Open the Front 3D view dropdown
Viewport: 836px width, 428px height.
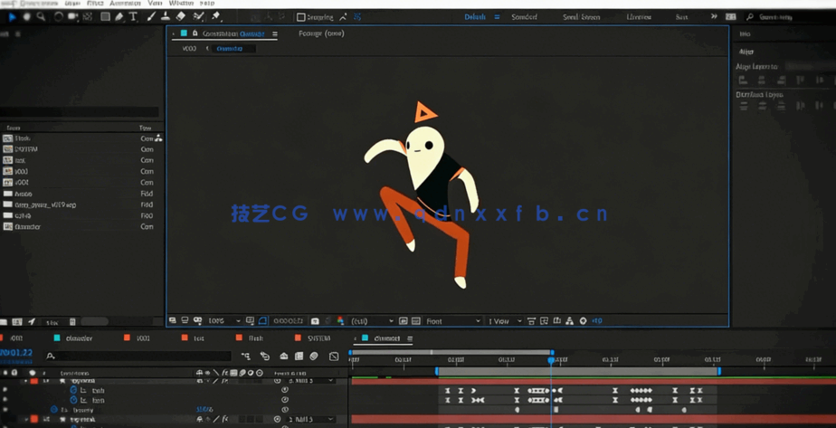pos(451,321)
